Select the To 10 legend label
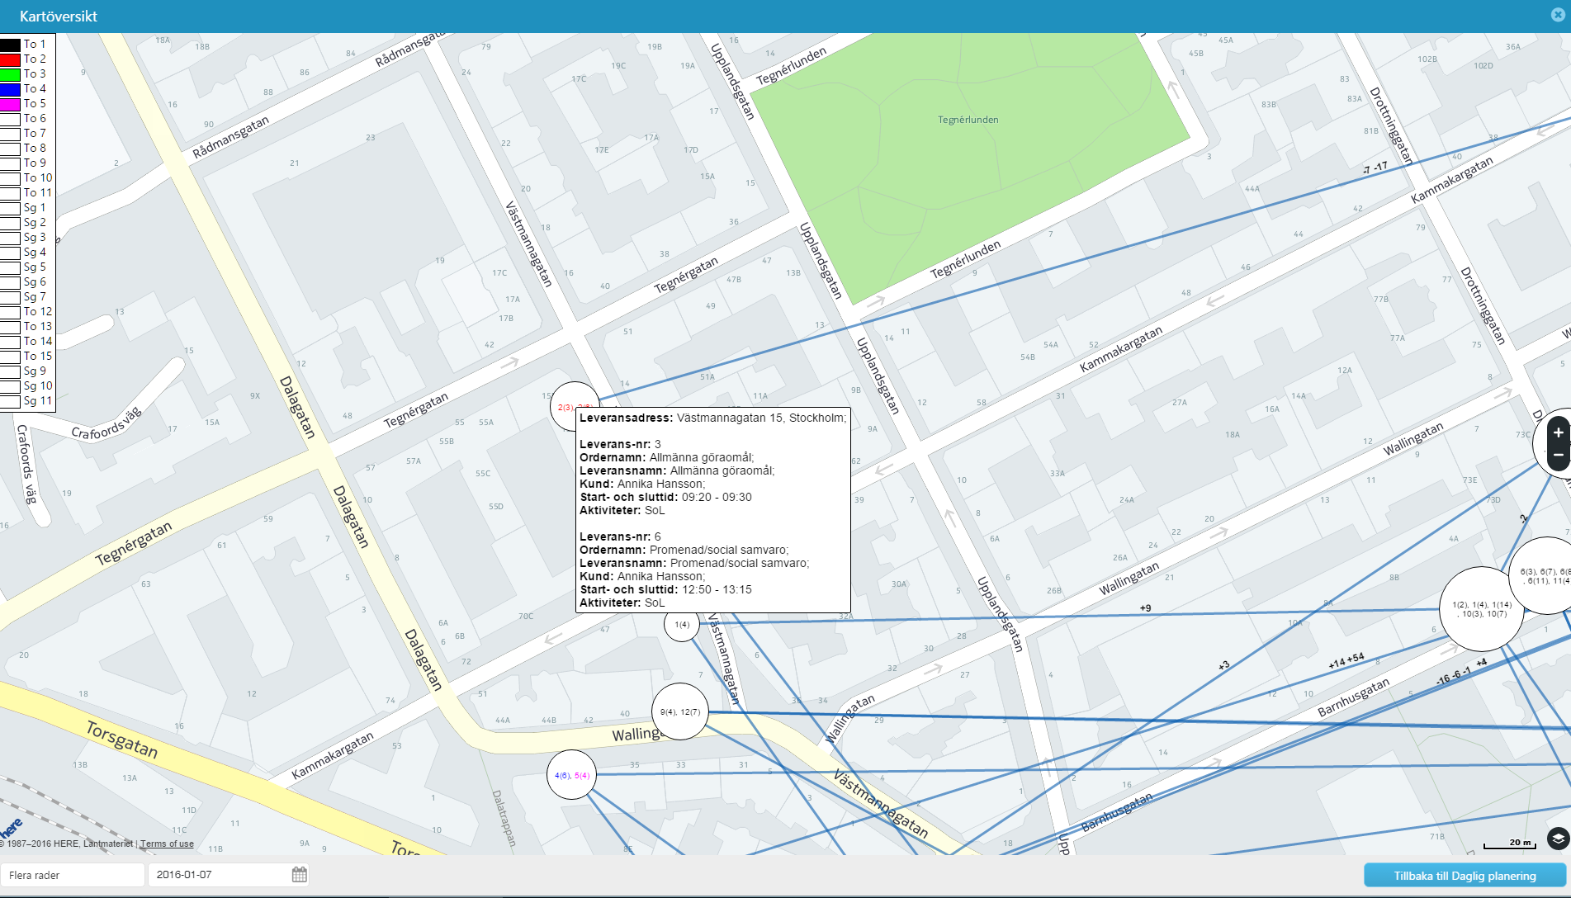This screenshot has height=898, width=1571. click(x=38, y=178)
